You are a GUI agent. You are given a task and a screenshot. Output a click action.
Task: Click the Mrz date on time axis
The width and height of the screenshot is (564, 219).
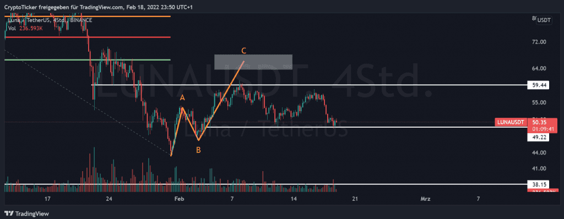426,199
